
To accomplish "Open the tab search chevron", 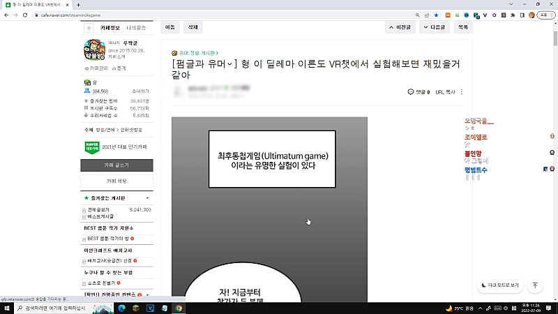I will tap(511, 4).
